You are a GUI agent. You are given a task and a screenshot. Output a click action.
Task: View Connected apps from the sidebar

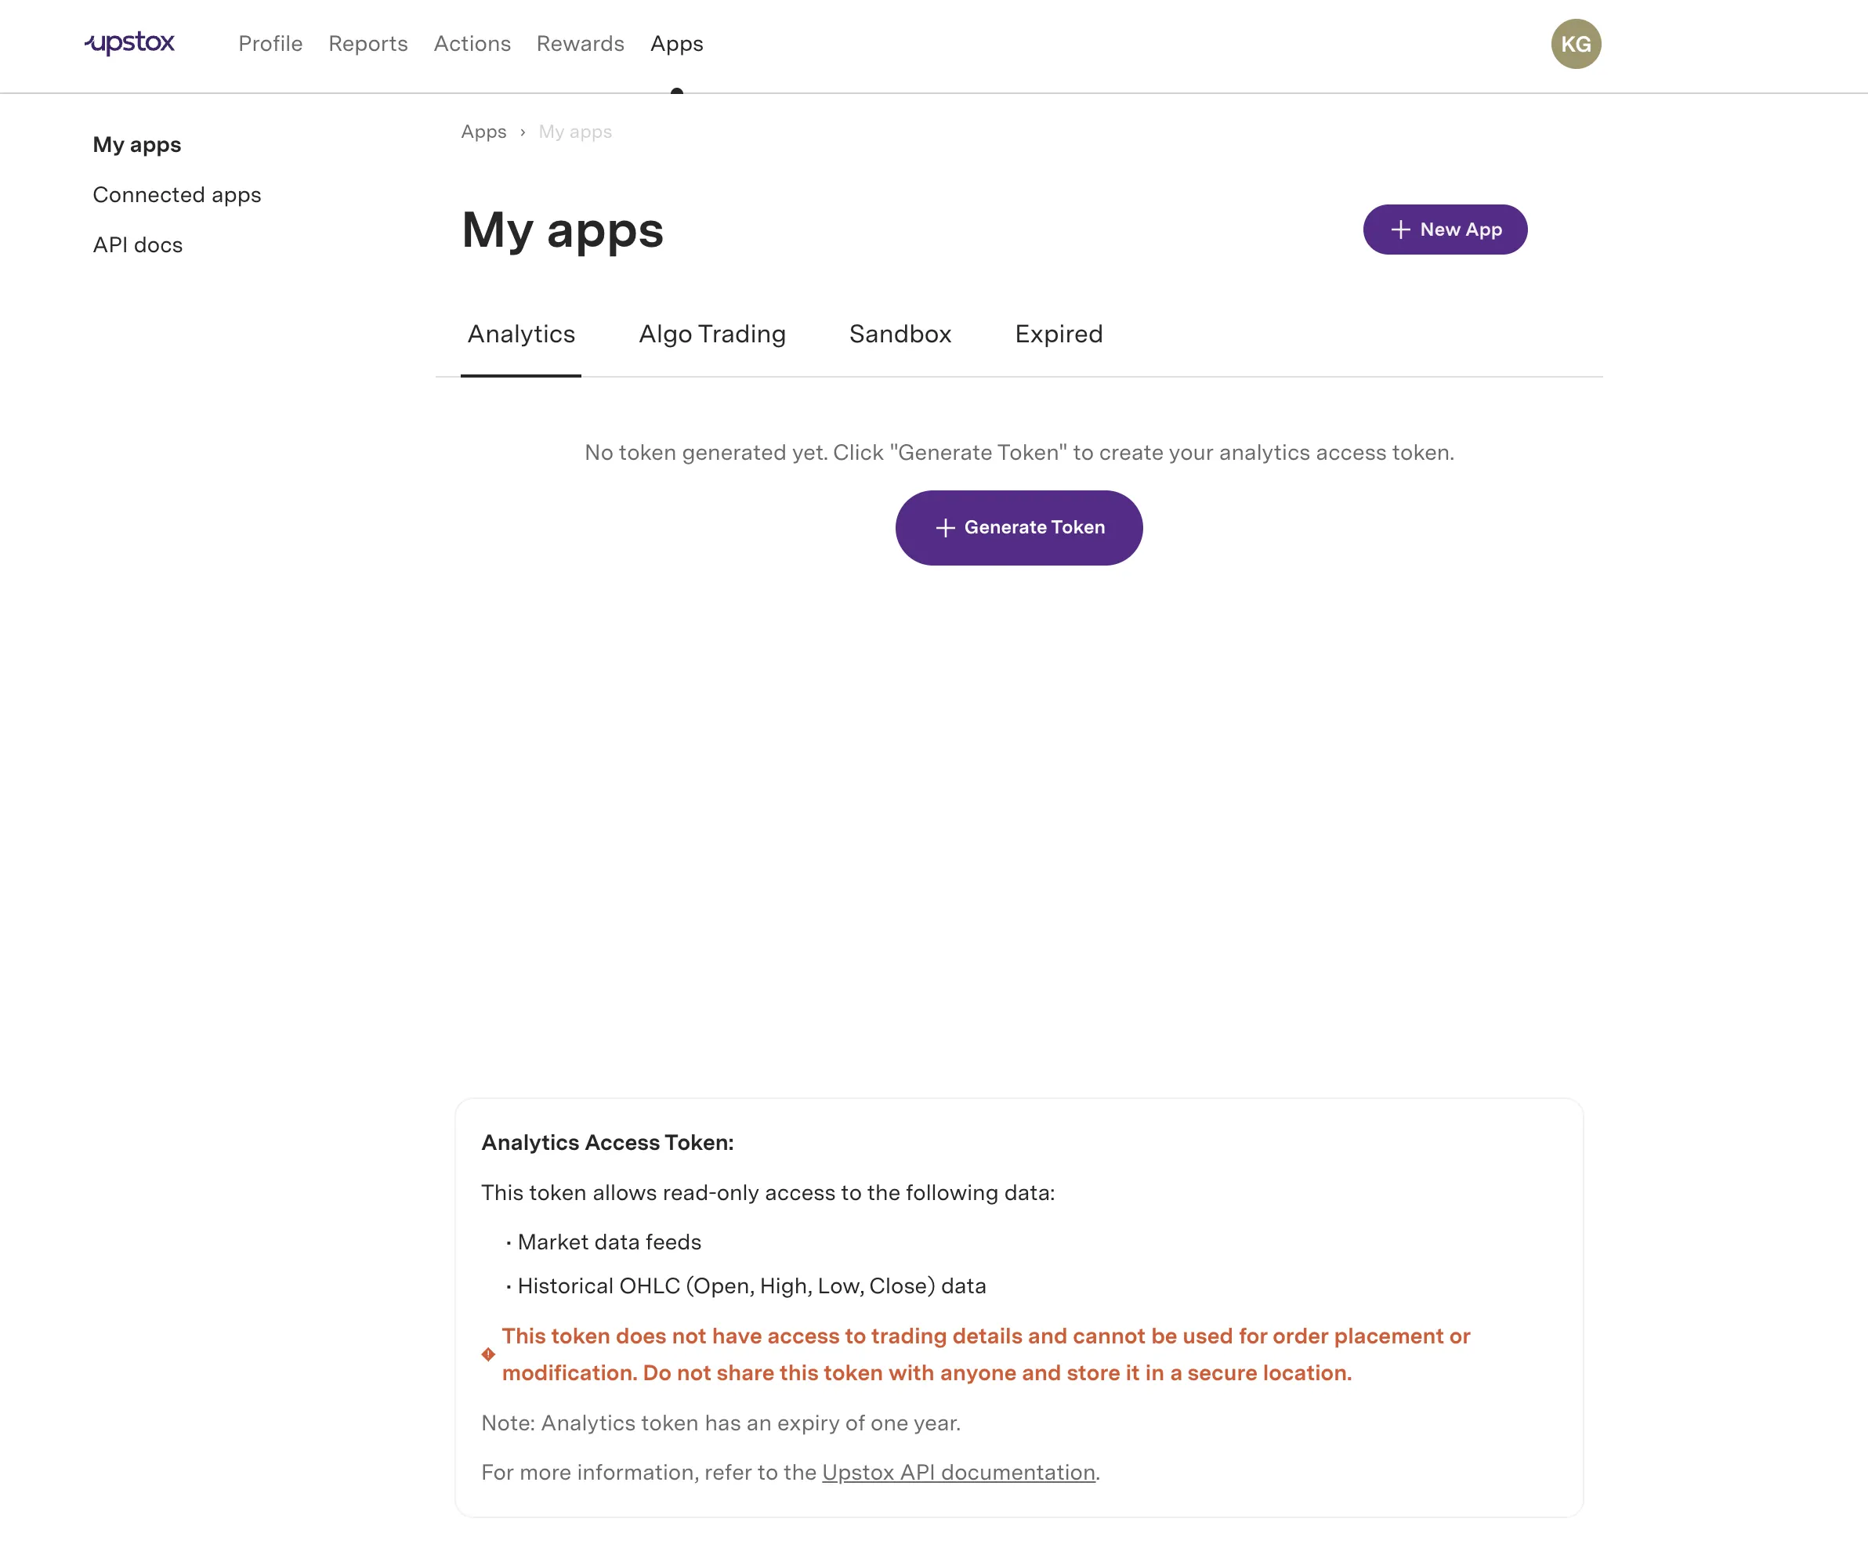click(x=177, y=195)
